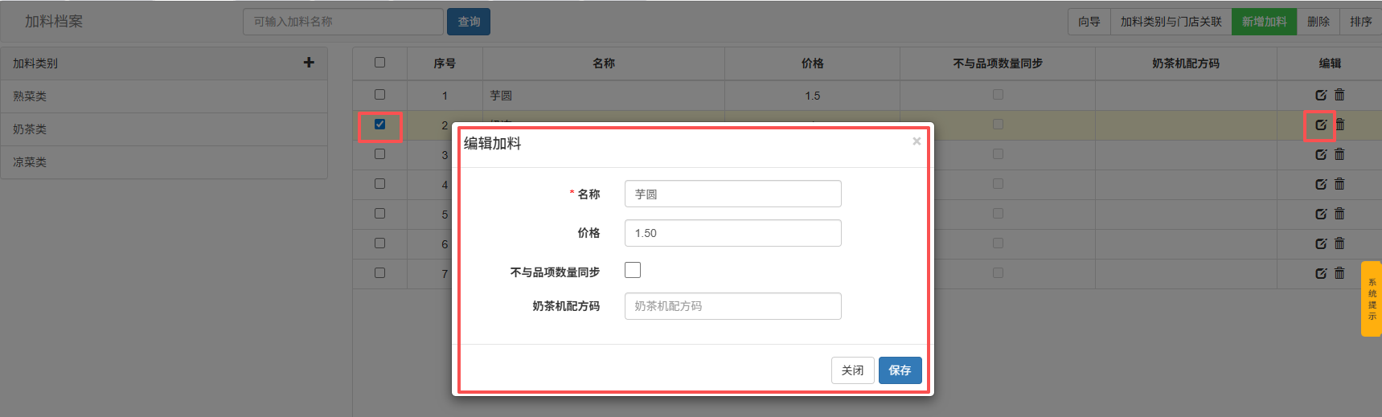Screen dimensions: 1382x417
Task: Uncheck the selected row 2 checkbox
Action: coord(379,125)
